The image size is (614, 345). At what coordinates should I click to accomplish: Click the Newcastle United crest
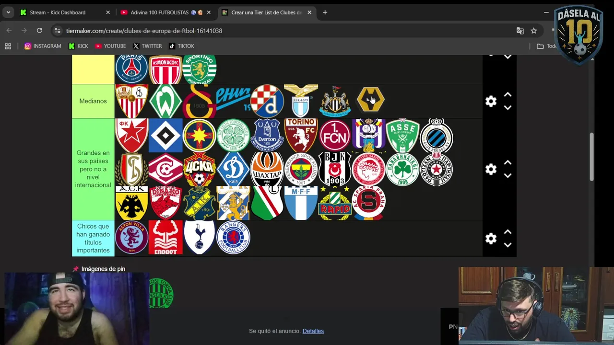click(x=335, y=101)
